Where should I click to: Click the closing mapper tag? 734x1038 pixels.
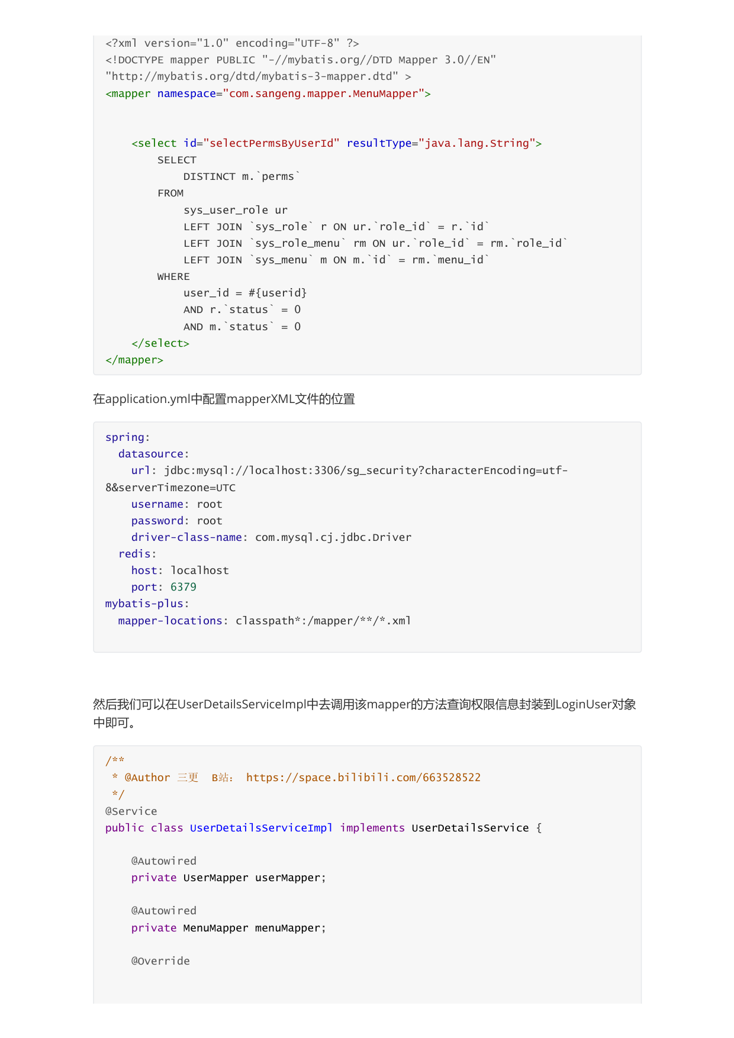click(x=134, y=360)
